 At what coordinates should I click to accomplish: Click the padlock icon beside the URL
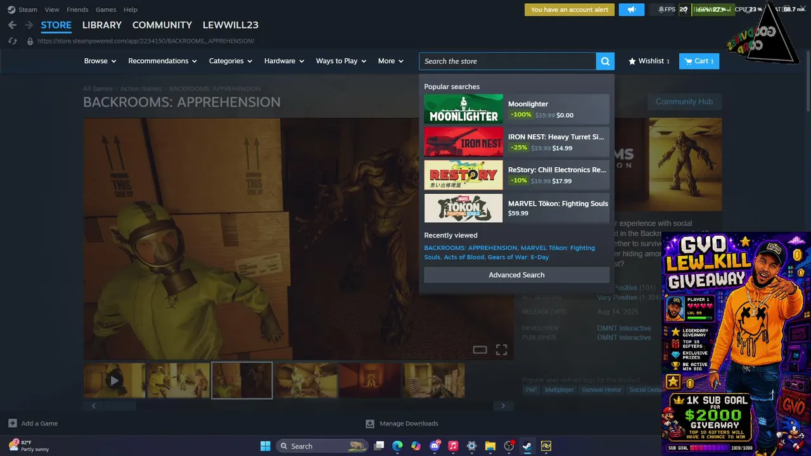(x=30, y=41)
